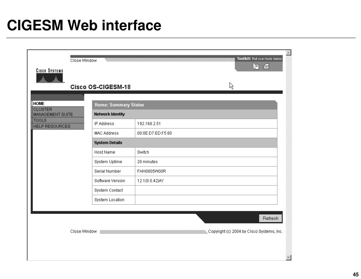The height and width of the screenshot is (279, 361).
Task: Click the Refresh button
Action: (270, 218)
